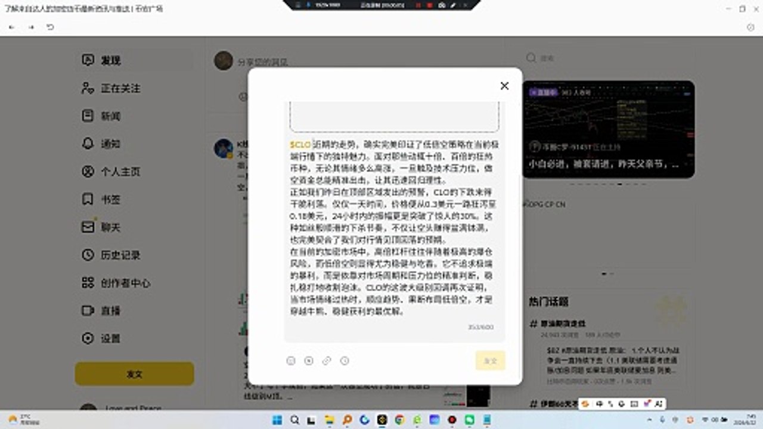Click the pen annotate icon in the recorder bar
The width and height of the screenshot is (763, 429).
[x=452, y=5]
